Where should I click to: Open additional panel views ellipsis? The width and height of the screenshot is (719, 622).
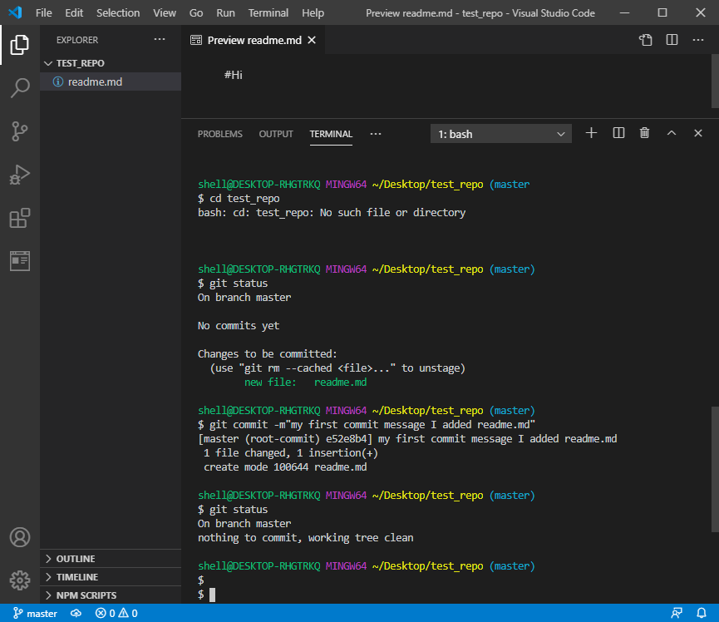tap(376, 134)
